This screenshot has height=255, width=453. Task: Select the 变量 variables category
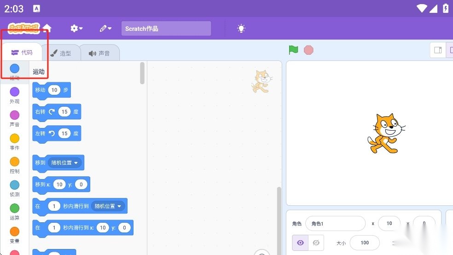14,235
